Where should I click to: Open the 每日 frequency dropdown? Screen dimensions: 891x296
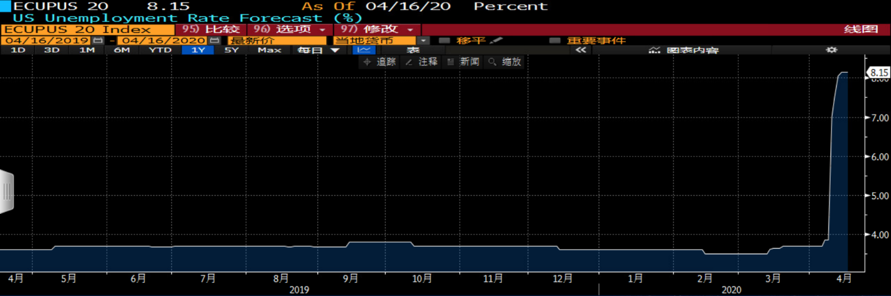tap(318, 50)
